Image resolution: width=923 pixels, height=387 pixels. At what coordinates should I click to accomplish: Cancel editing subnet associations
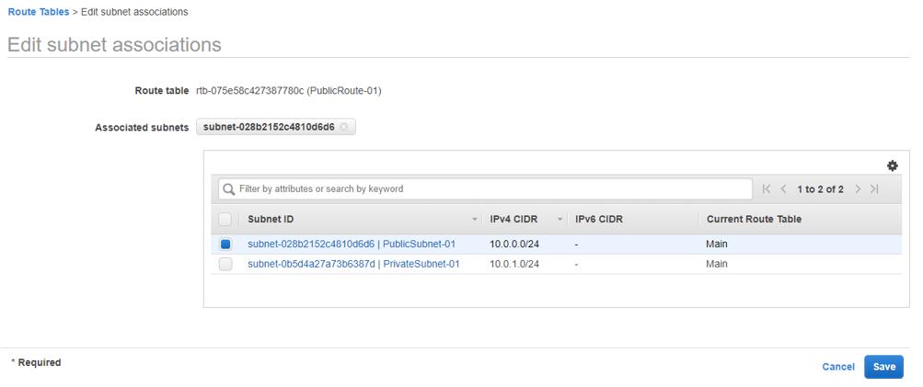838,367
